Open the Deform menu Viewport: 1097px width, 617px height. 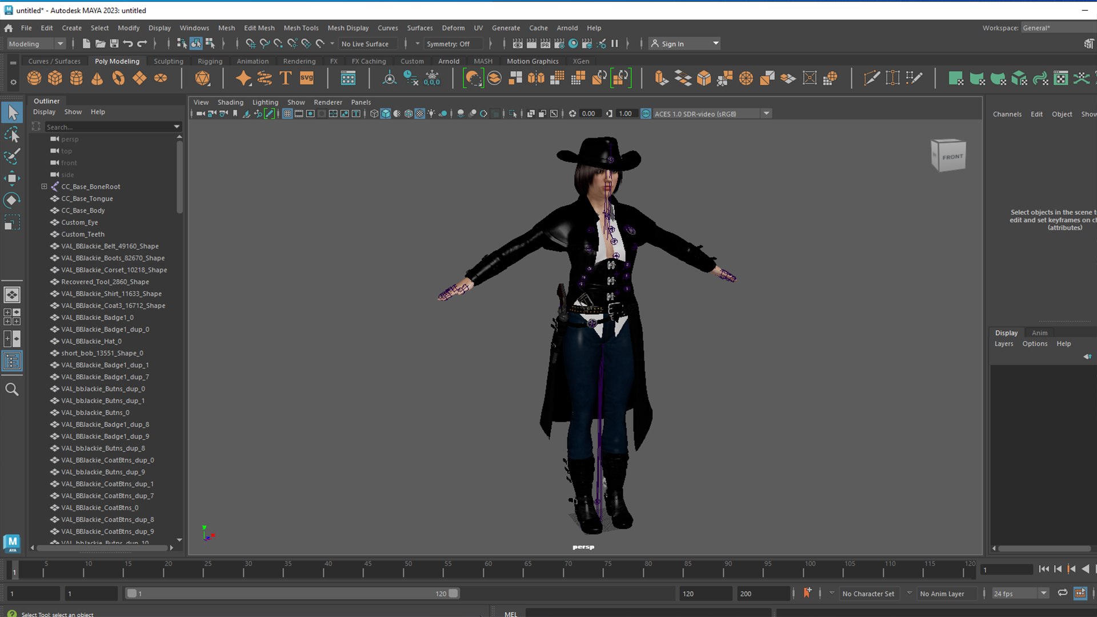click(x=453, y=27)
